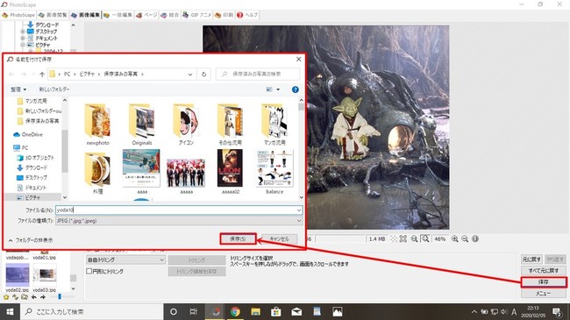Click the 元に戻す undo button
570x320 pixels.
pos(531,260)
